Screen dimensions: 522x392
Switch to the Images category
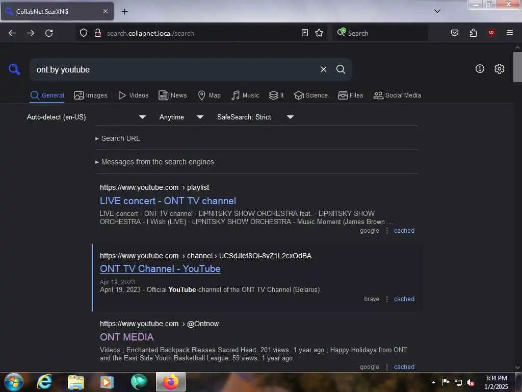[91, 95]
